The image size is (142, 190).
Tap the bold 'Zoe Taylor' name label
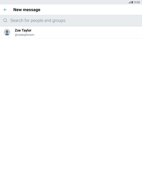[x=23, y=30]
